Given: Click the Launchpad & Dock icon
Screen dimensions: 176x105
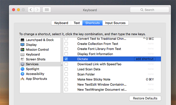Looking at the screenshot, I should pos(23,40).
